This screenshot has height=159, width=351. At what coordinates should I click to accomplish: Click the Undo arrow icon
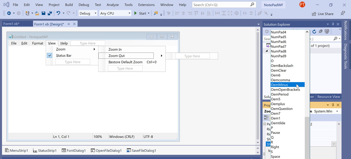tap(58, 13)
